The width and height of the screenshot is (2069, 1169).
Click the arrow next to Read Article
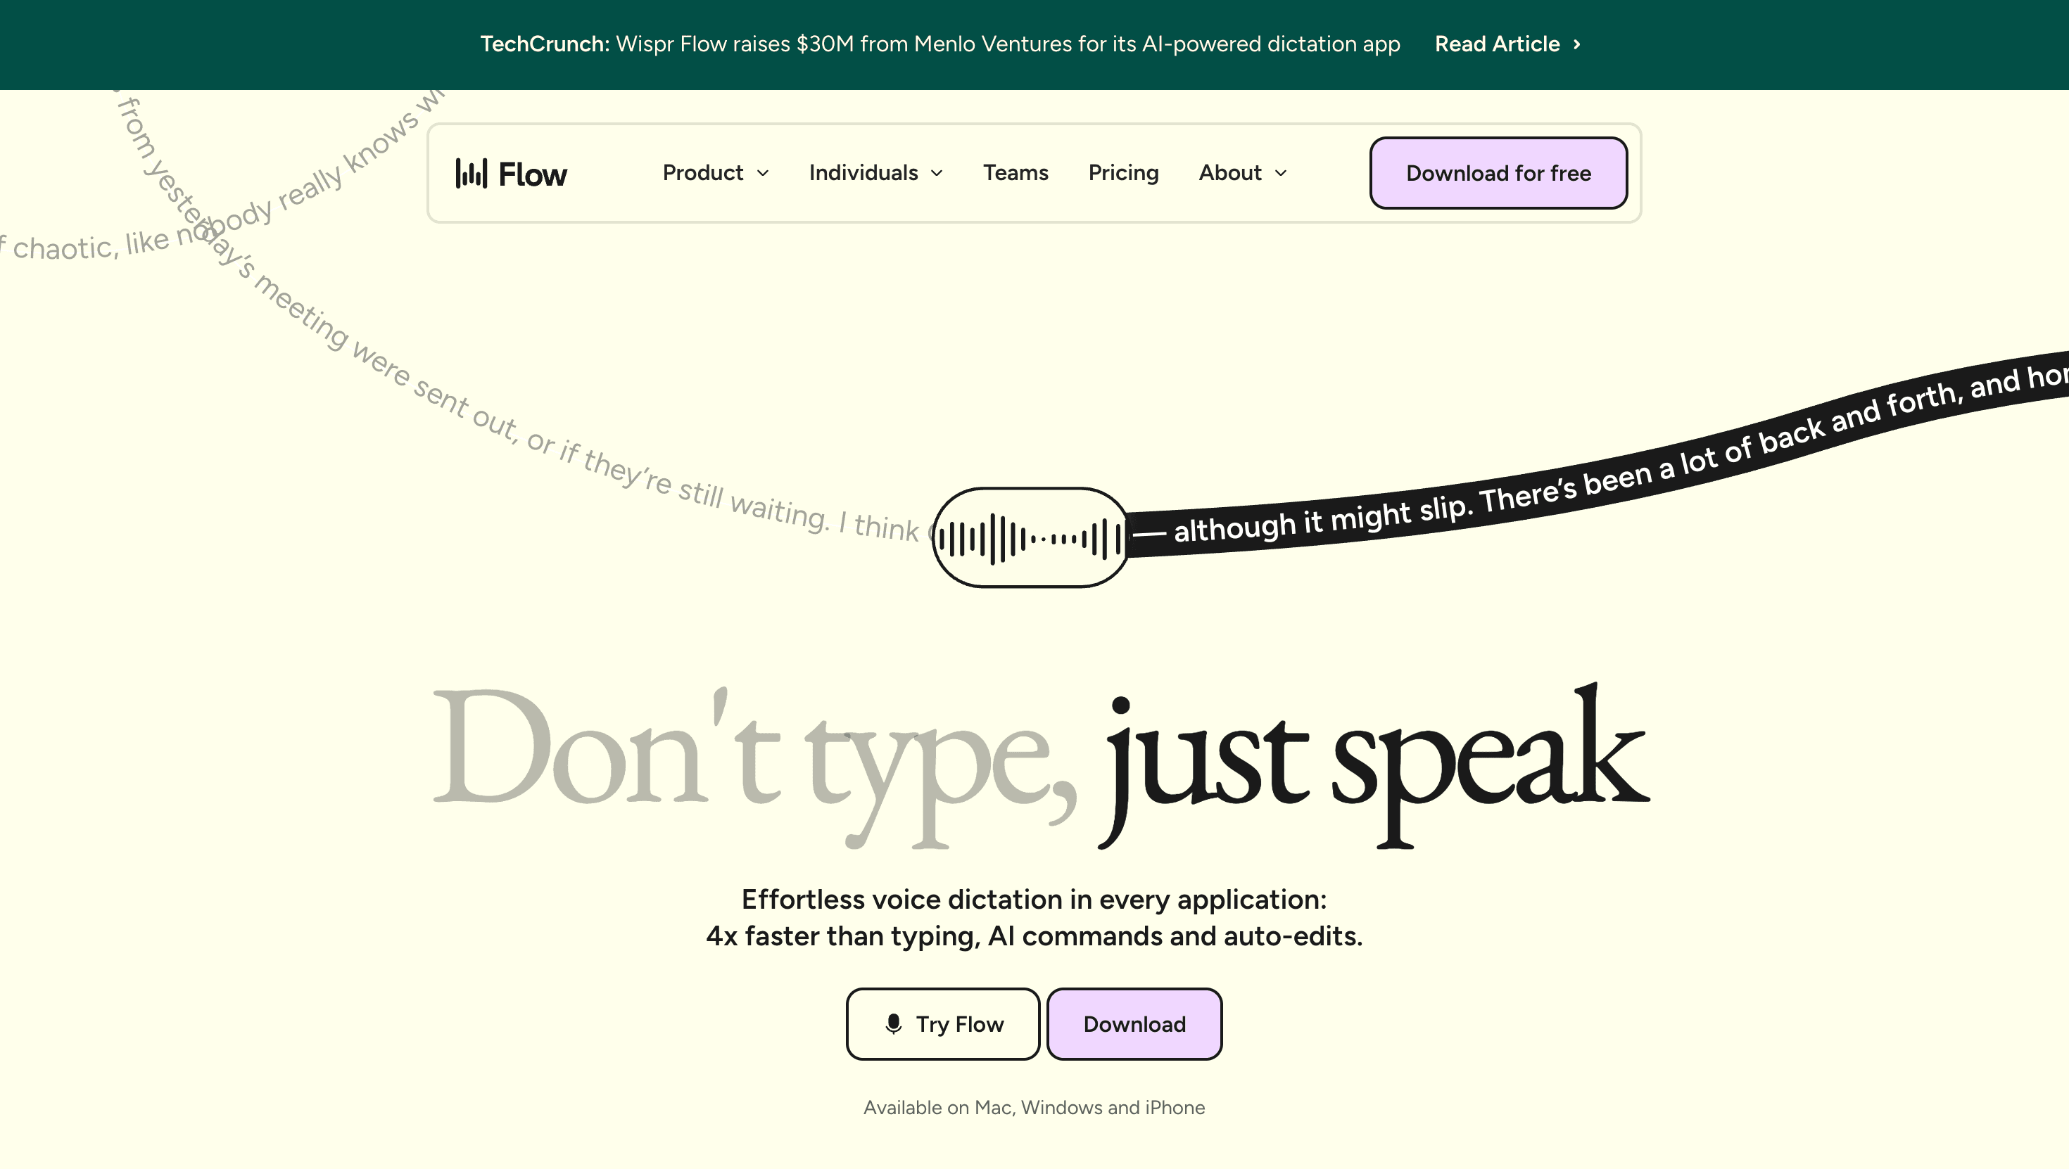point(1576,44)
